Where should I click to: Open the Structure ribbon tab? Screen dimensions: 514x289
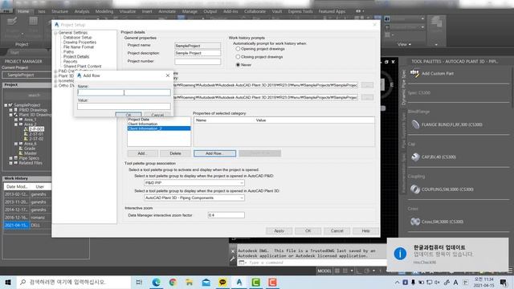click(59, 11)
